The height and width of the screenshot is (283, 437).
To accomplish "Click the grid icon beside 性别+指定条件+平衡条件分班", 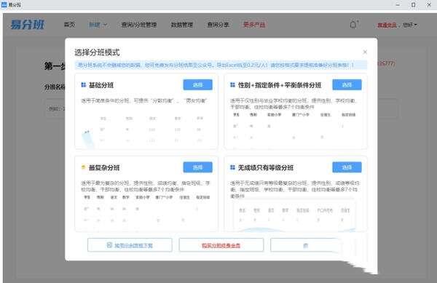I will tap(232, 85).
